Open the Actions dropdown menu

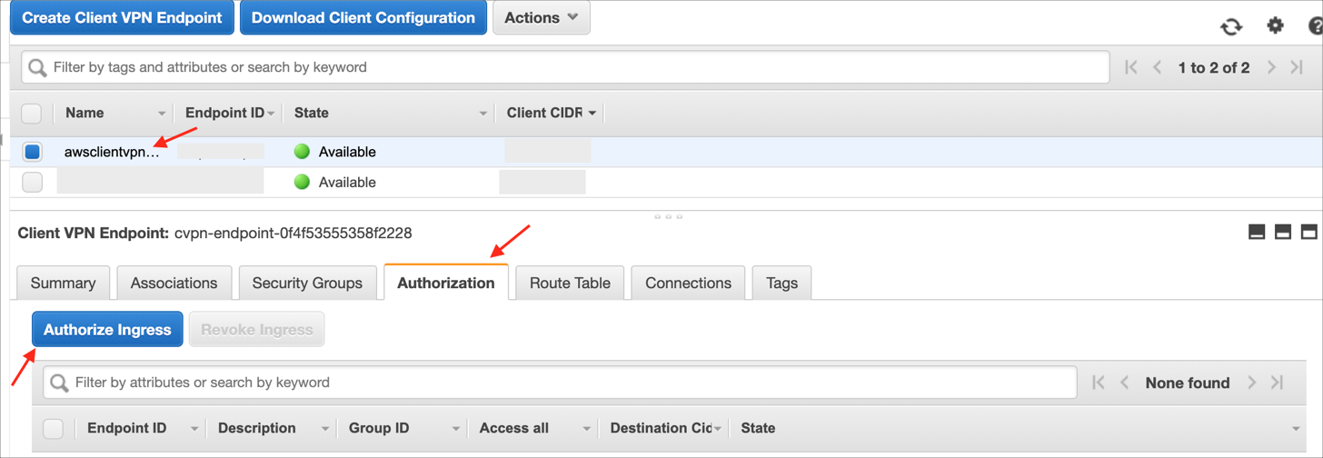[x=541, y=17]
